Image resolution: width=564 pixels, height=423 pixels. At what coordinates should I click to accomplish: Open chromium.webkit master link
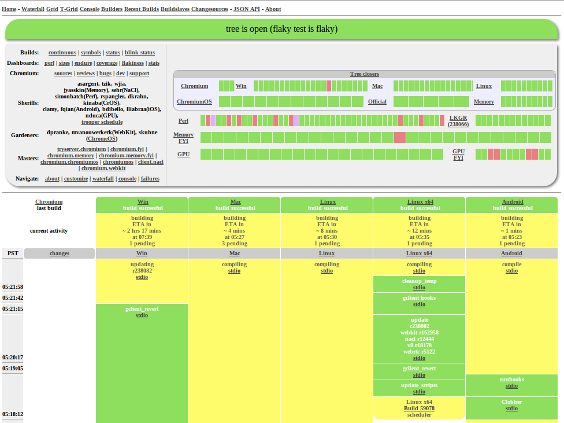(103, 168)
